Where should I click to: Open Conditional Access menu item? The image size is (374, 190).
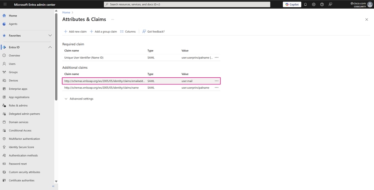(x=20, y=131)
